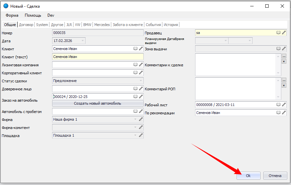
Task: Open the book icon for Рабочий лист field
Action: [278, 105]
